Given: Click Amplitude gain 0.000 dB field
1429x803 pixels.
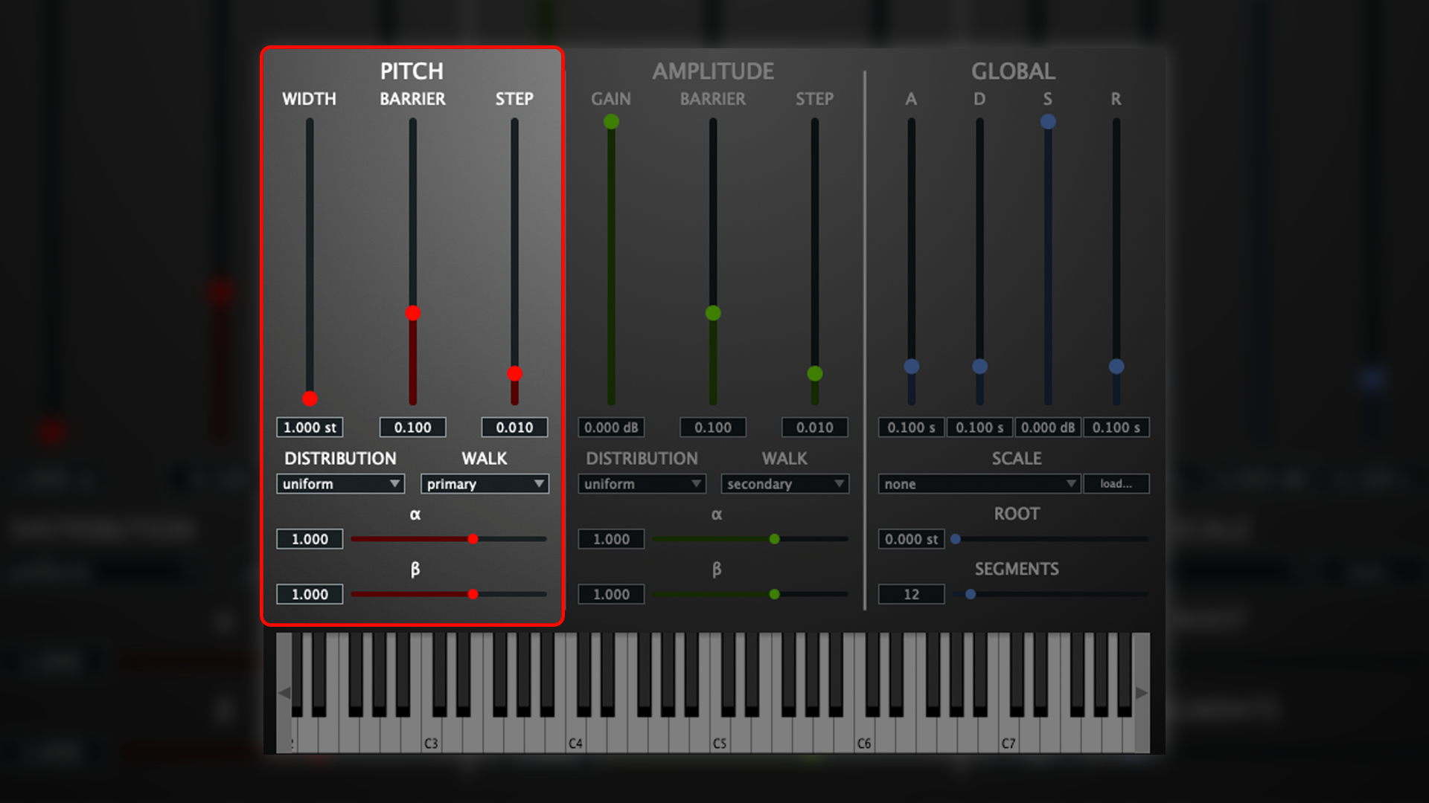Looking at the screenshot, I should pos(611,428).
